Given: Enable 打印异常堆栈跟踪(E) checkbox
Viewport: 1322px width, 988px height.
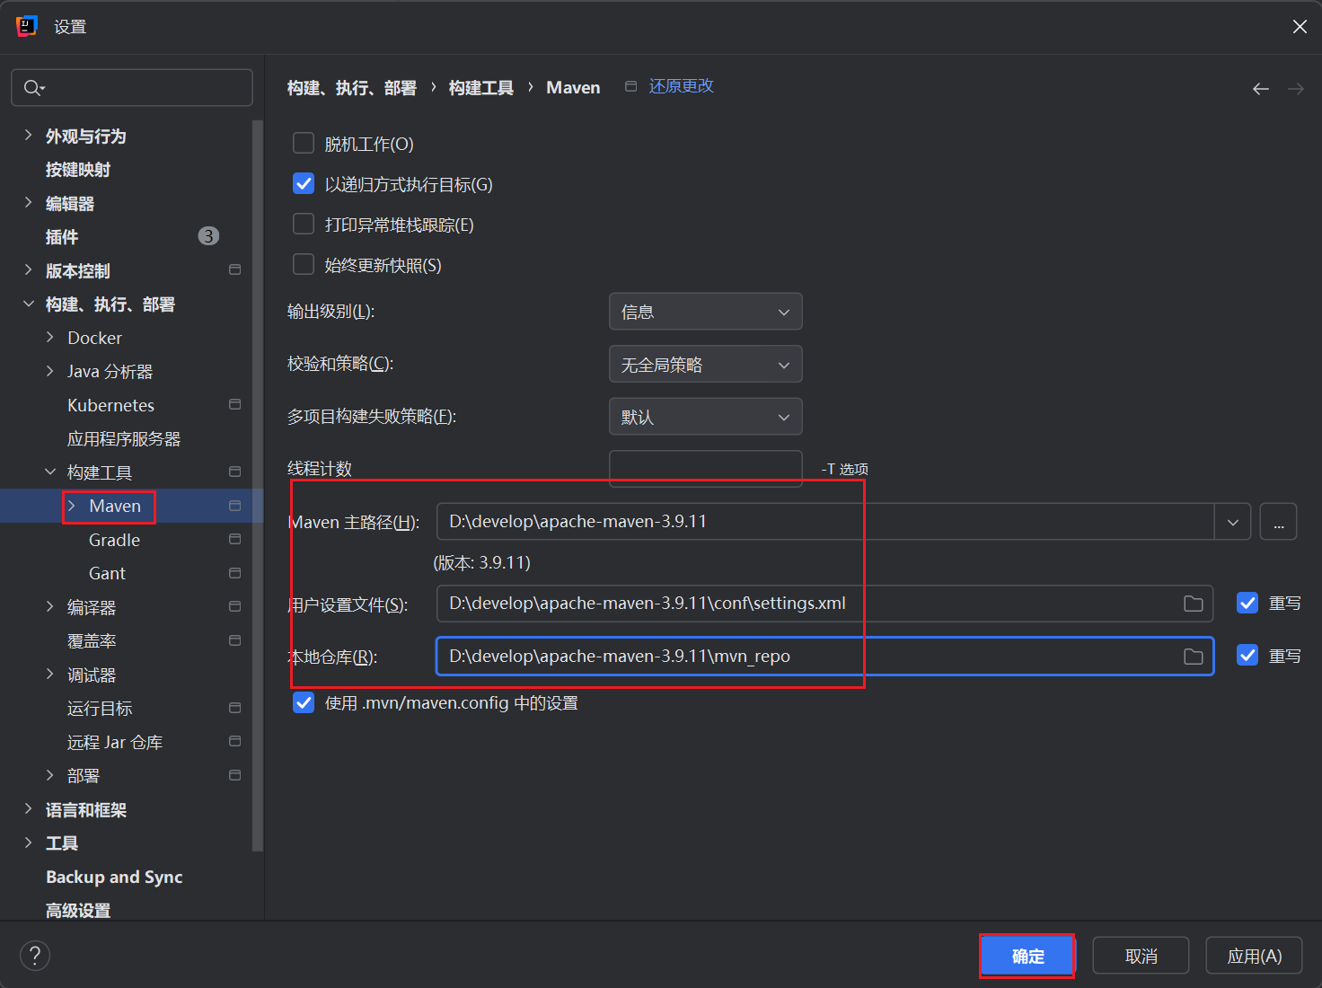Looking at the screenshot, I should click(x=304, y=224).
